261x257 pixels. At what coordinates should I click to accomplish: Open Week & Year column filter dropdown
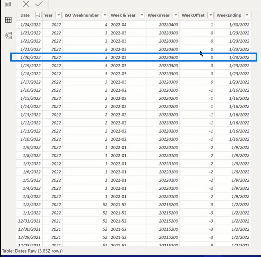pyautogui.click(x=142, y=15)
